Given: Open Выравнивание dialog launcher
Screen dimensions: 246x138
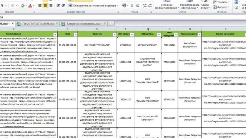Looking at the screenshot, I should [x=118, y=12].
